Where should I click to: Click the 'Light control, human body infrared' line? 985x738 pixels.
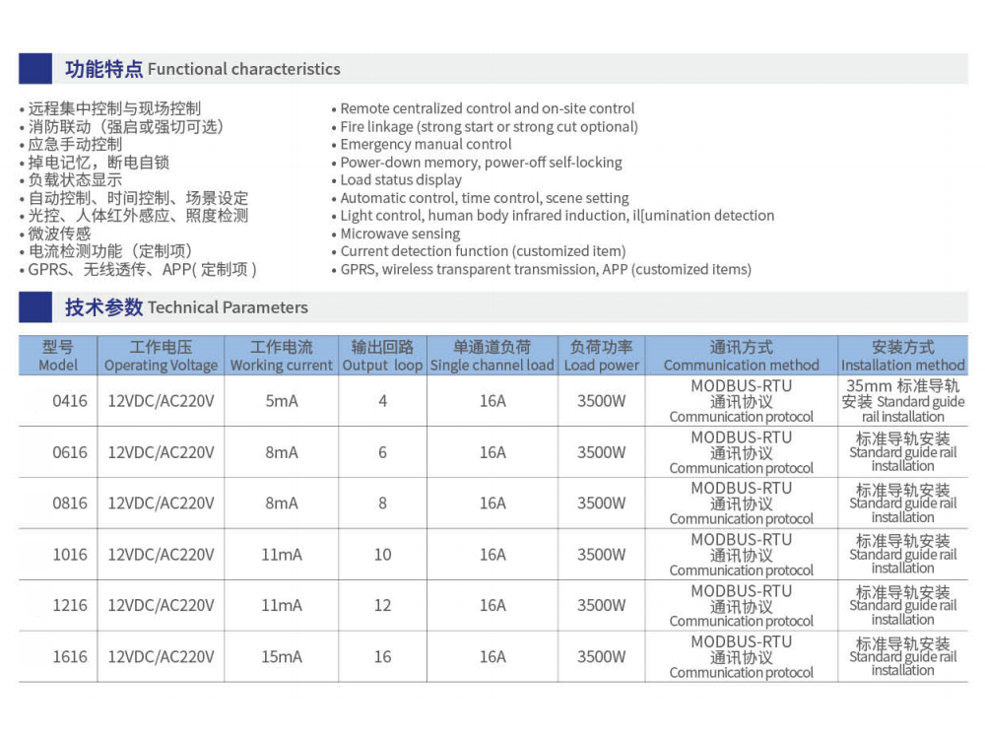click(x=558, y=216)
